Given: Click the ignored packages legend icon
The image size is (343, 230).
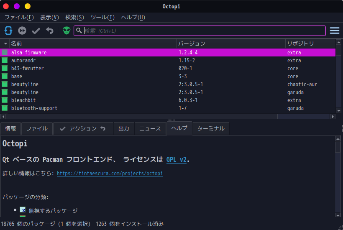Looking at the screenshot, I should (23, 210).
